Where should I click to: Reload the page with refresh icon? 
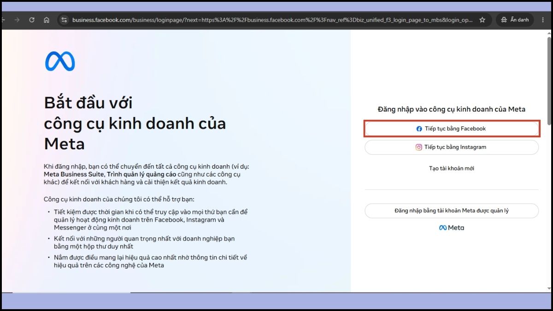32,20
